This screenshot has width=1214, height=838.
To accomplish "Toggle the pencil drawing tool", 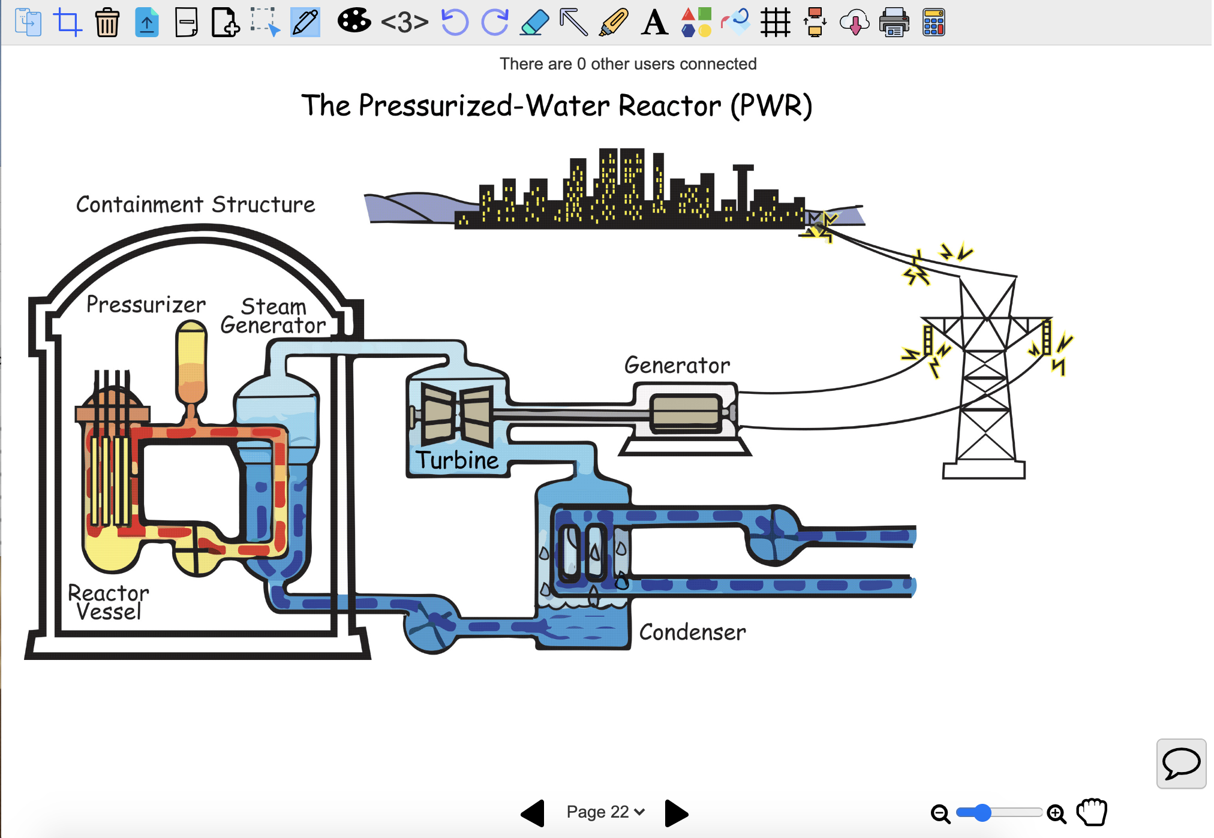I will [x=305, y=22].
